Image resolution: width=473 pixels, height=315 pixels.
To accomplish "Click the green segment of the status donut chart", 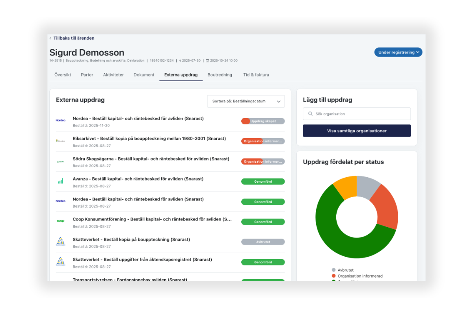I will 335,236.
